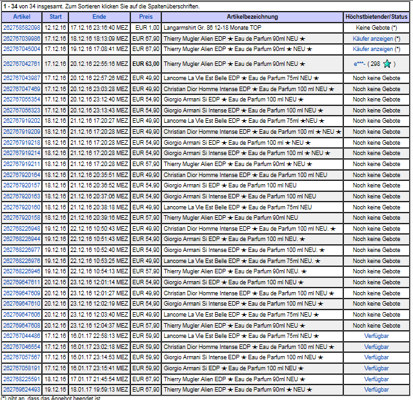Open article link 262767919218
Image resolution: width=413 pixels, height=400 pixels.
tap(21, 143)
